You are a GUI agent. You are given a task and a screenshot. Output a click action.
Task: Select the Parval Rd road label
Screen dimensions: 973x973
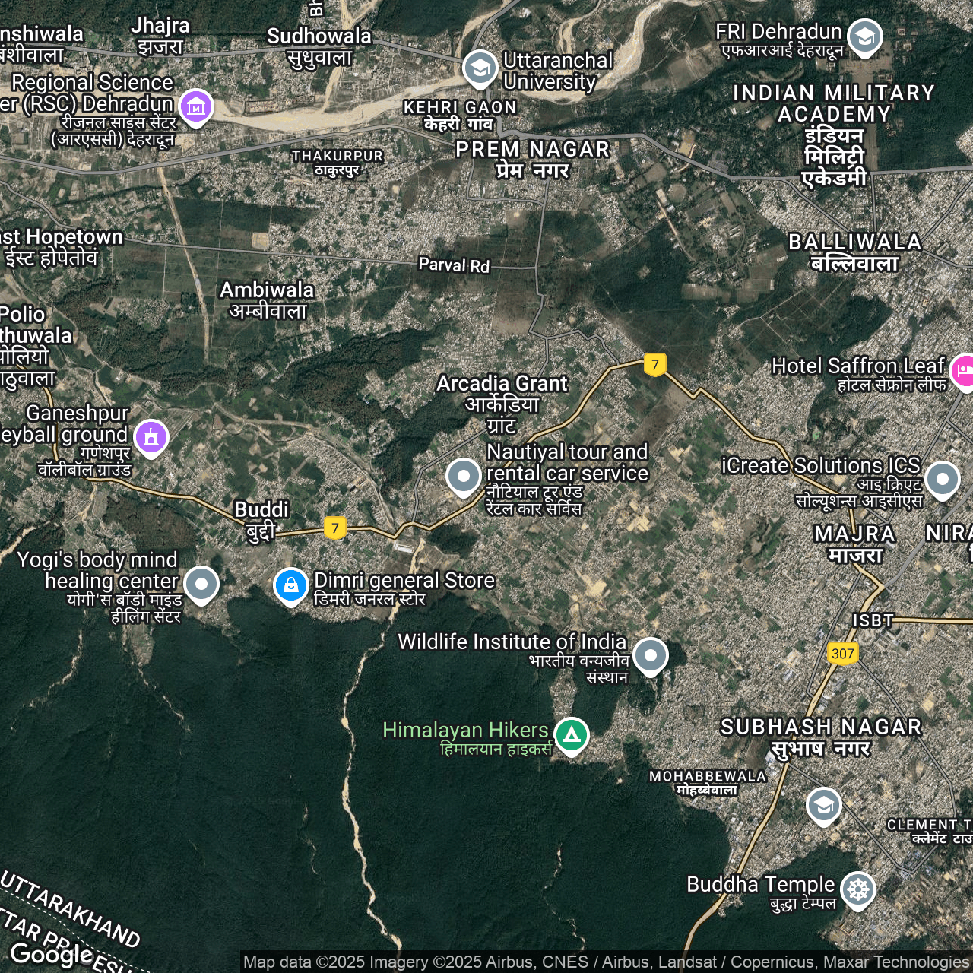[x=454, y=265]
